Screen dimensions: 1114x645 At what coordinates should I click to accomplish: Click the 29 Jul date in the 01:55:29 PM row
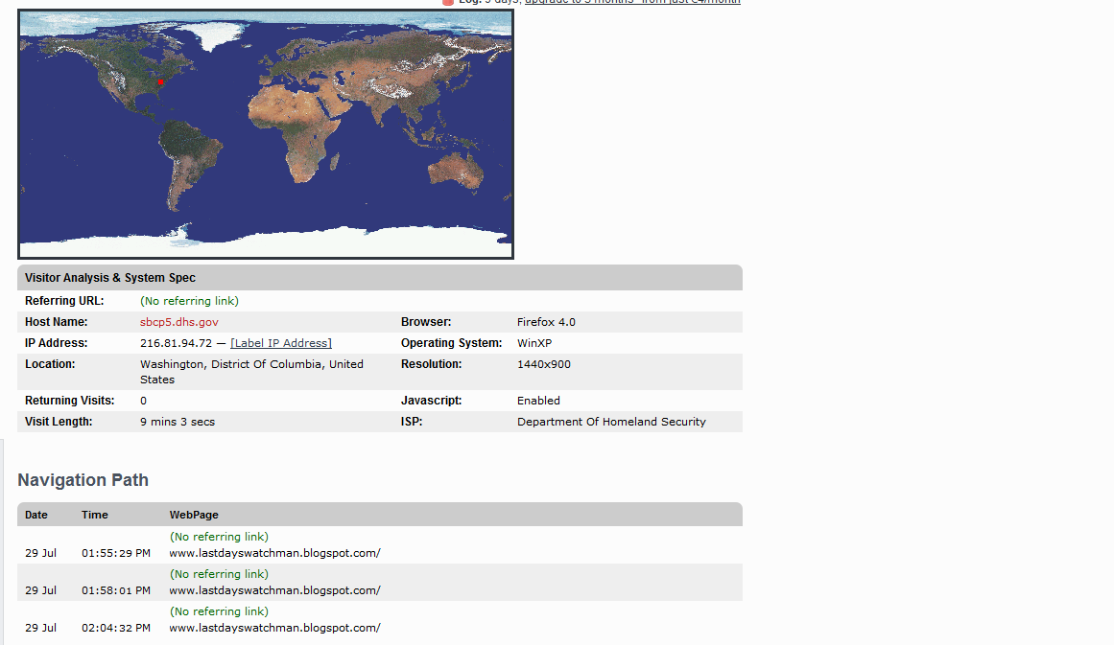[x=40, y=553]
